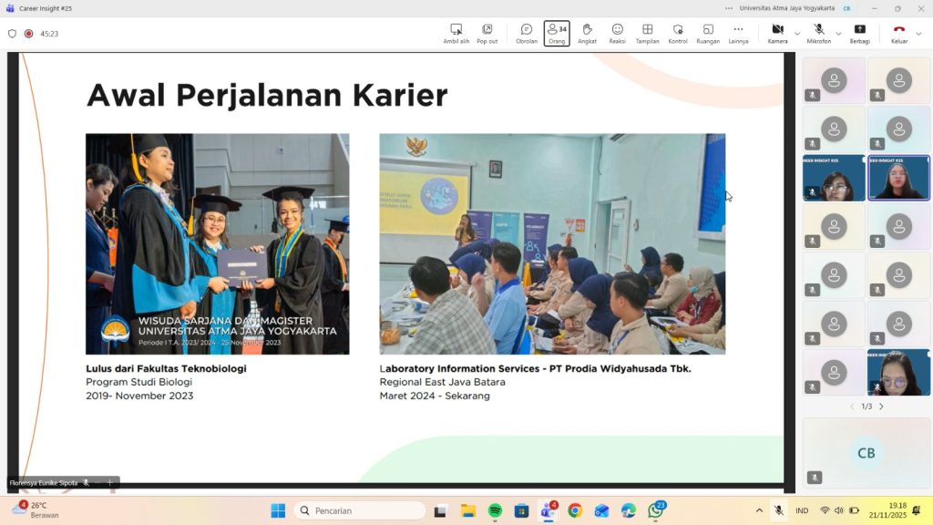Expand the Mikrofon options arrow
The image size is (933, 525).
click(838, 34)
